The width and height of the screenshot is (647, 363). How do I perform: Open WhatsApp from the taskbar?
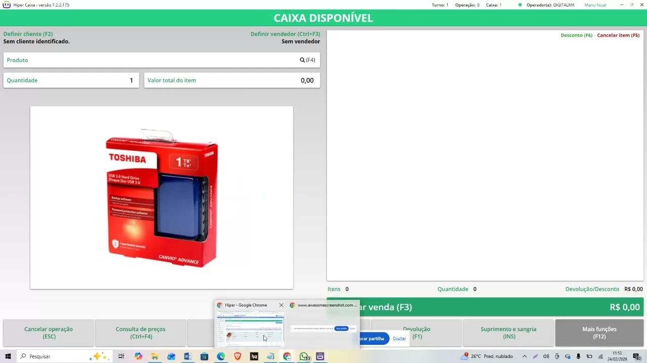coord(304,356)
